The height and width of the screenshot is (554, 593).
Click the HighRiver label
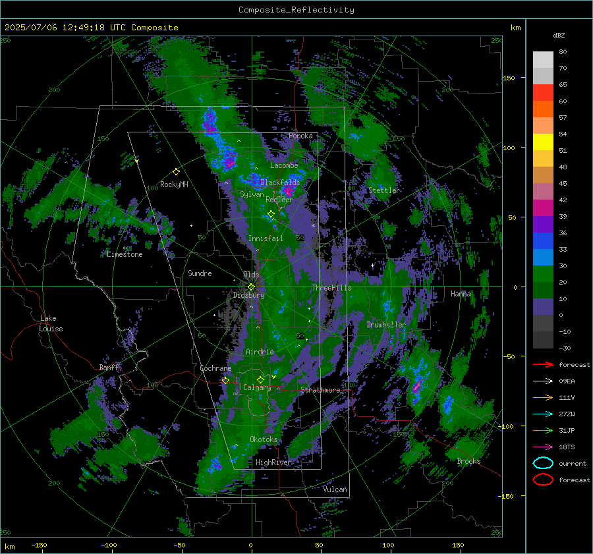coord(273,462)
